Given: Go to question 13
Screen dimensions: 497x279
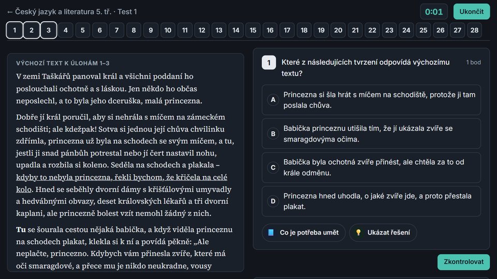Looking at the screenshot, I should 219,30.
